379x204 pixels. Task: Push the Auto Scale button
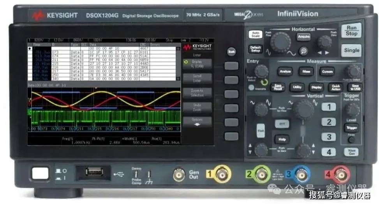256,34
